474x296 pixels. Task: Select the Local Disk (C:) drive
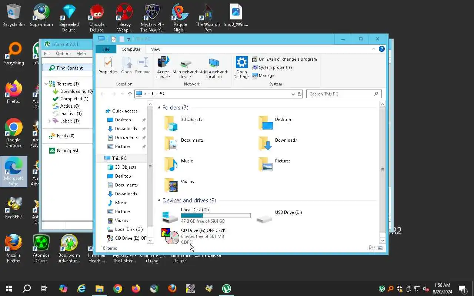click(x=207, y=215)
